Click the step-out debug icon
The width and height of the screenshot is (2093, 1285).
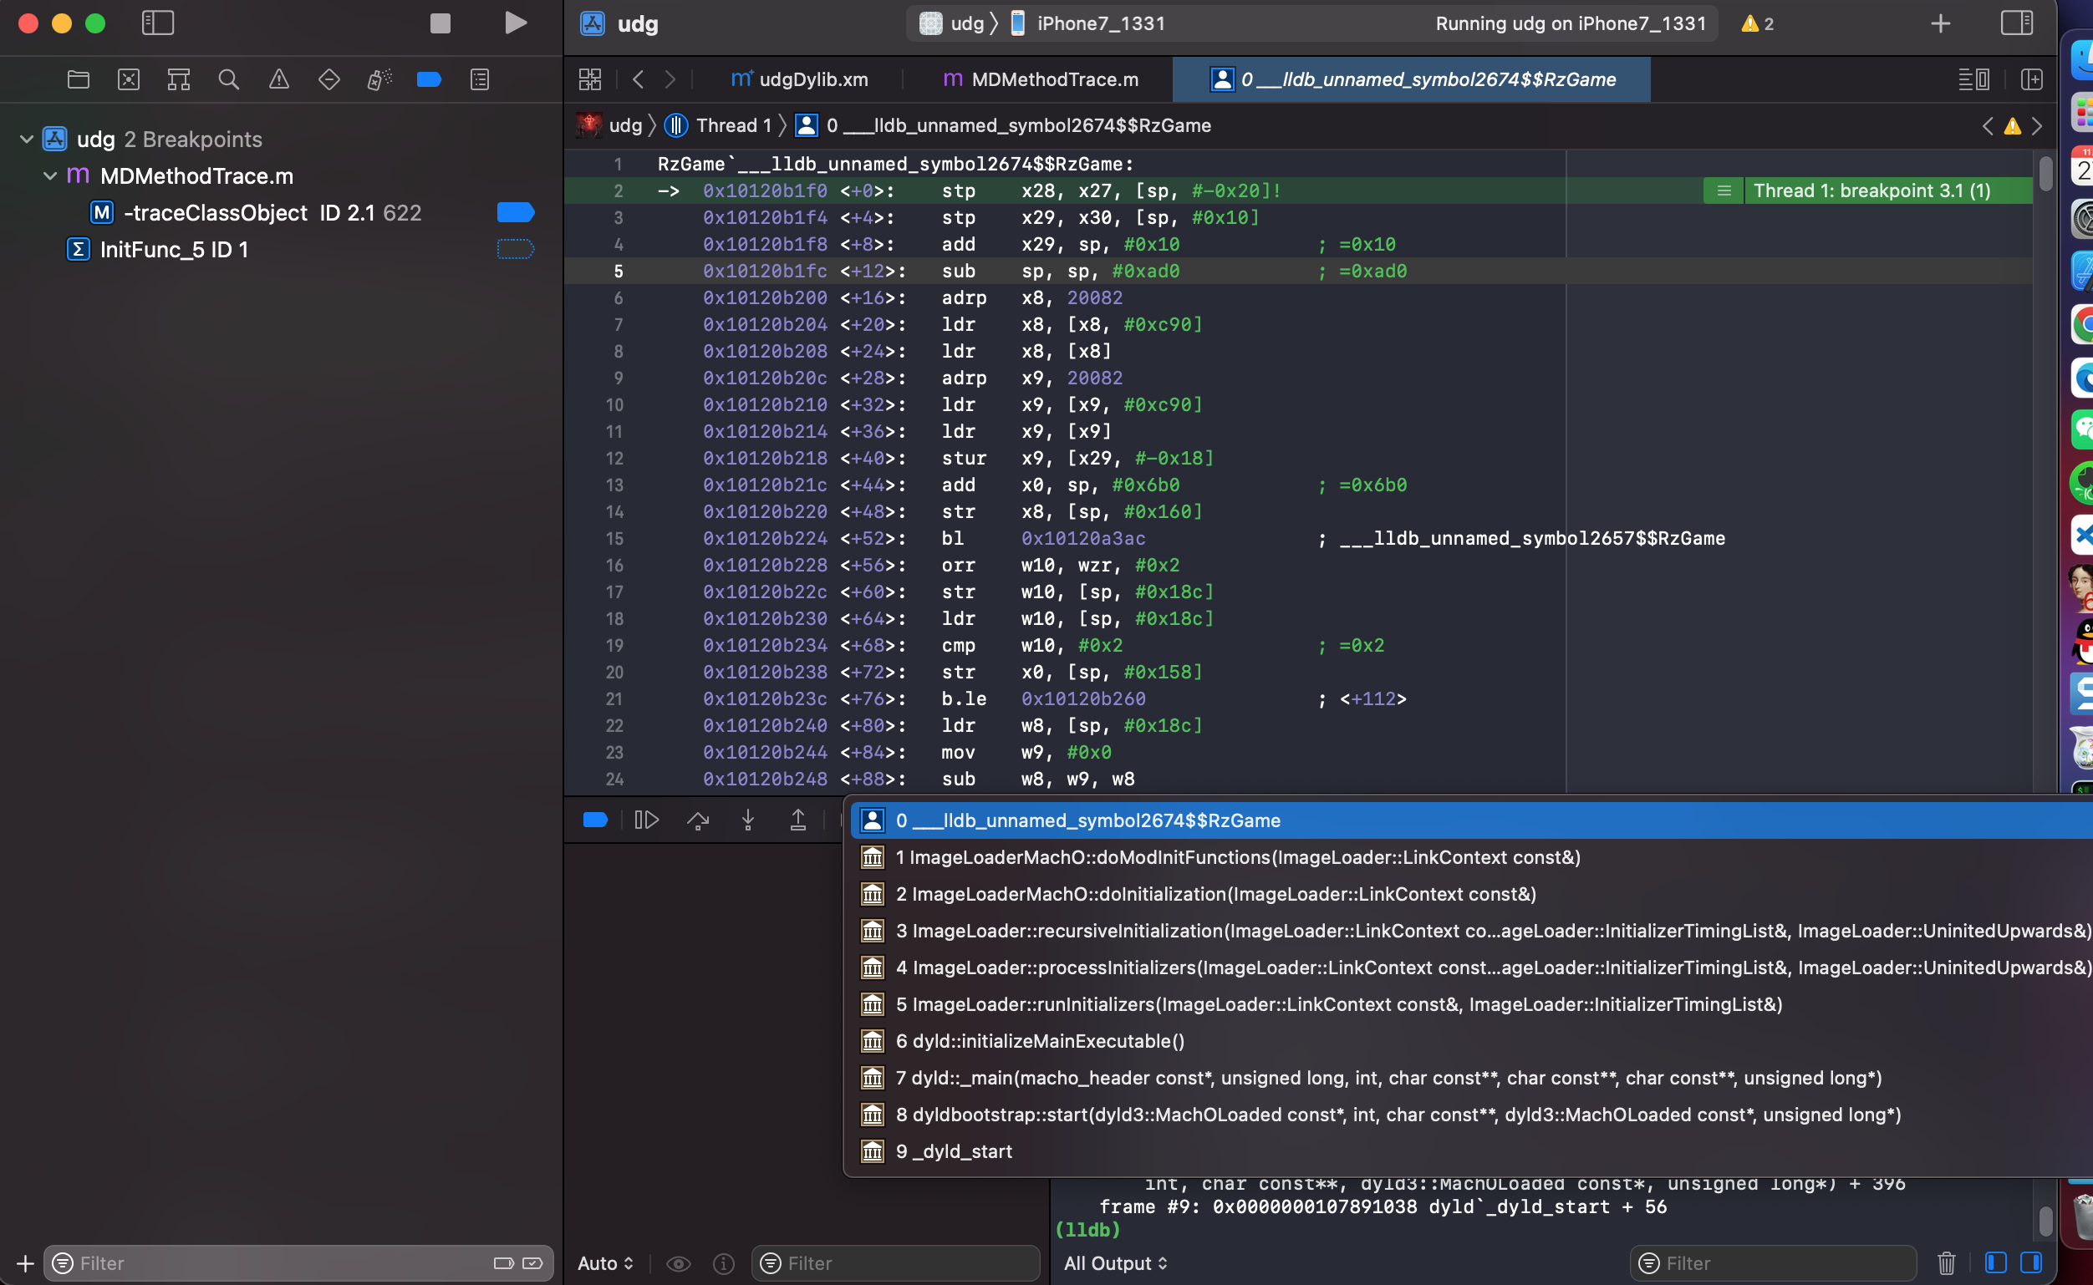point(798,819)
